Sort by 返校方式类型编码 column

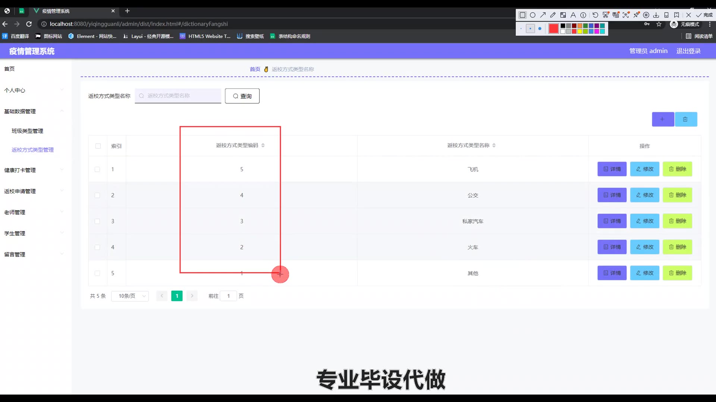pos(263,145)
